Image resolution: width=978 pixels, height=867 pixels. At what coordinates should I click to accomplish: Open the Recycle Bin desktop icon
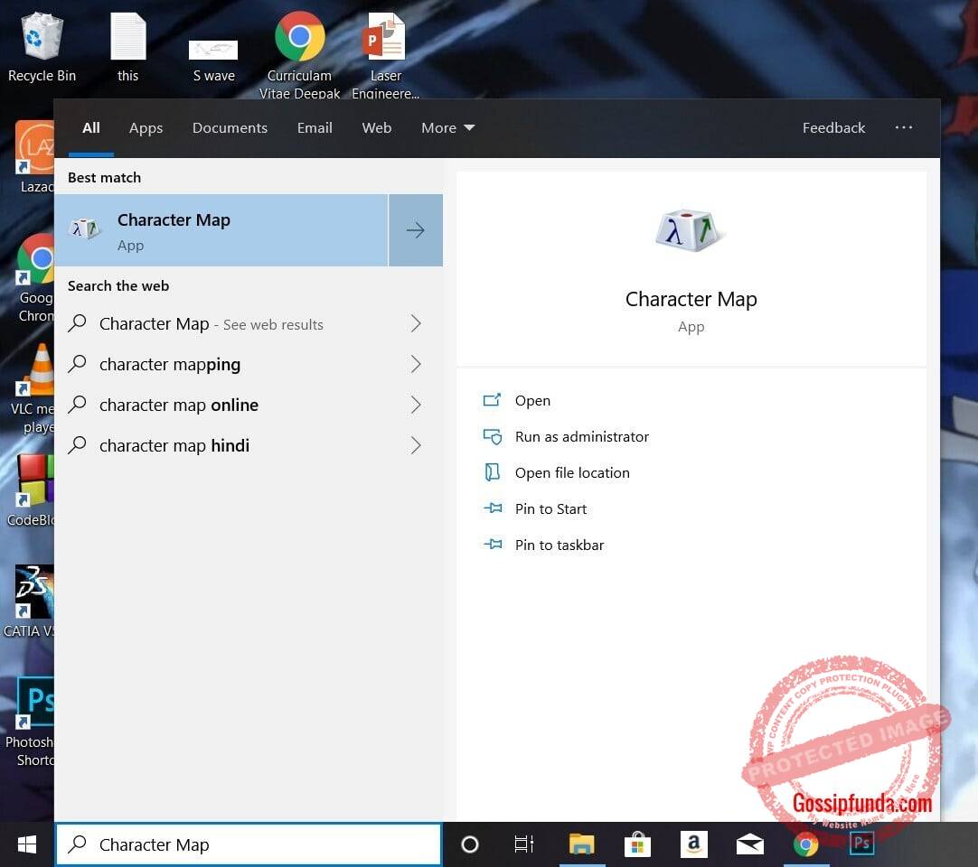point(42,47)
